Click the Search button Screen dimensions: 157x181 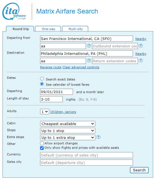click(139, 170)
